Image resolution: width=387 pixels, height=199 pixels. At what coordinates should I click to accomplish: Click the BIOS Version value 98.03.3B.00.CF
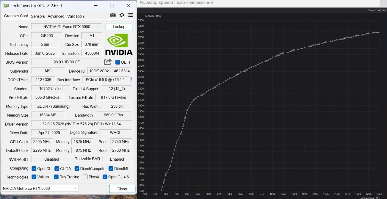click(x=67, y=62)
